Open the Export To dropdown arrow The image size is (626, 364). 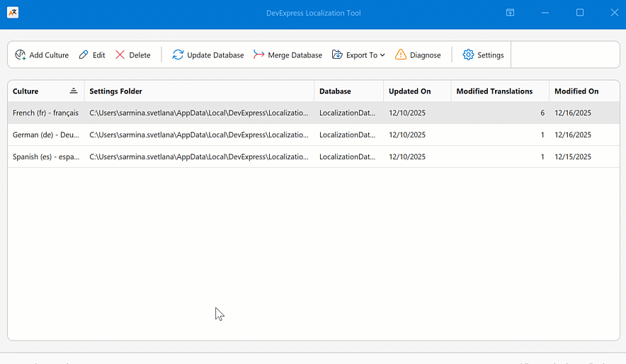point(382,55)
